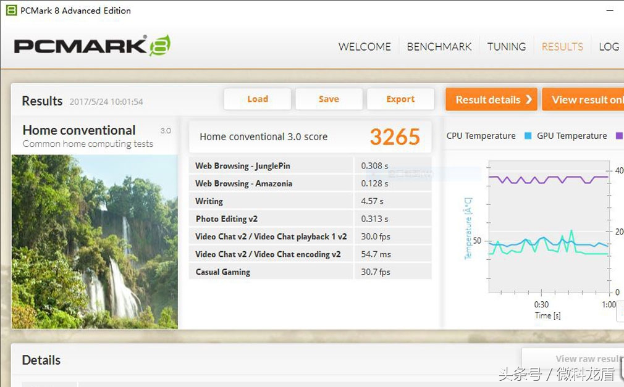Click the Export button
Image resolution: width=624 pixels, height=387 pixels.
tap(400, 99)
